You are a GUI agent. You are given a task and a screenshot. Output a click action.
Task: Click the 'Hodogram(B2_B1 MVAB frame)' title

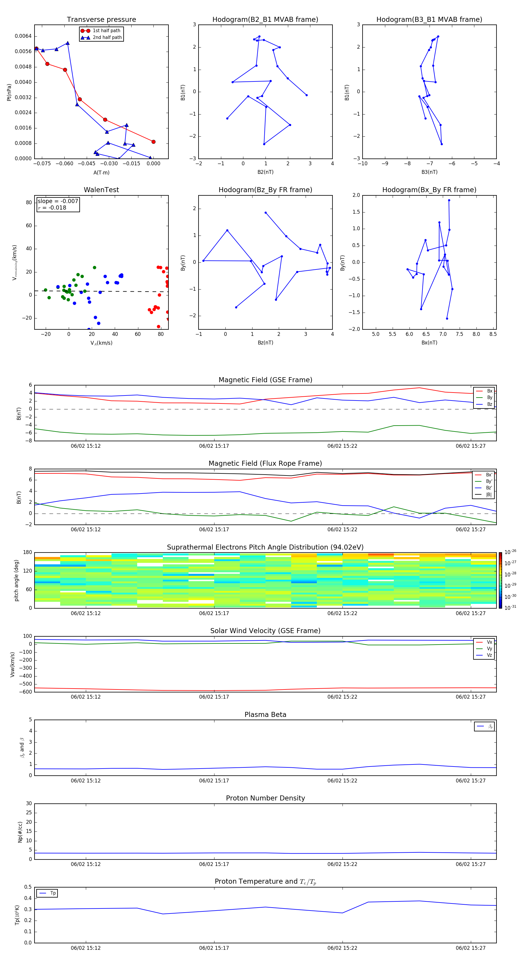pos(265,20)
